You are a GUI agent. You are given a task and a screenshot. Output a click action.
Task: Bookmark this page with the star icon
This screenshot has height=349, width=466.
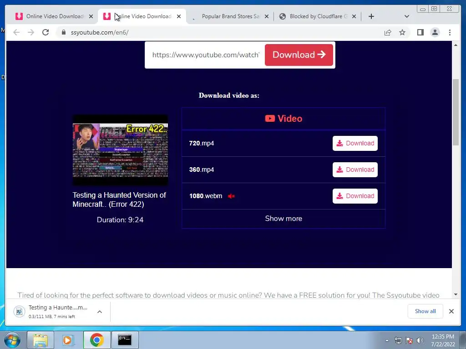pyautogui.click(x=402, y=32)
